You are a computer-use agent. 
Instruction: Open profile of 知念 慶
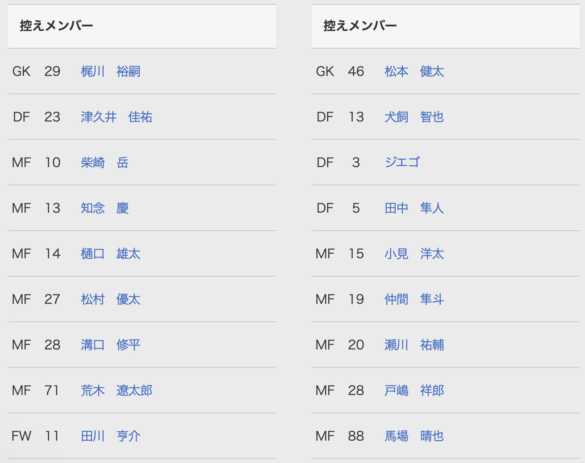click(x=105, y=208)
